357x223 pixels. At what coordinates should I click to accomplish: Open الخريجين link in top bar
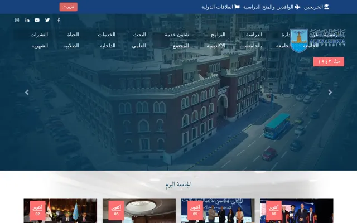(x=313, y=7)
